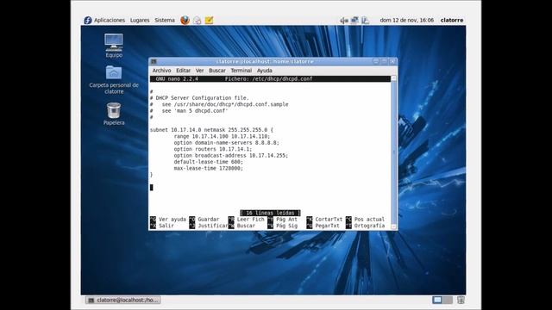This screenshot has width=552, height=310.
Task: Click the dhcpd.conf.sample comment line
Action: click(x=219, y=104)
